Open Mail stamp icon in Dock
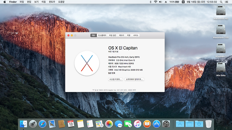 pos(52,124)
